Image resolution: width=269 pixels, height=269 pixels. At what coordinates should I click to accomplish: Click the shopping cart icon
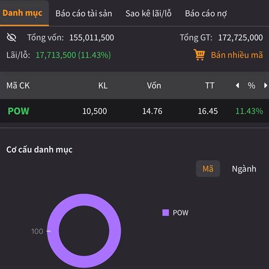(x=199, y=55)
